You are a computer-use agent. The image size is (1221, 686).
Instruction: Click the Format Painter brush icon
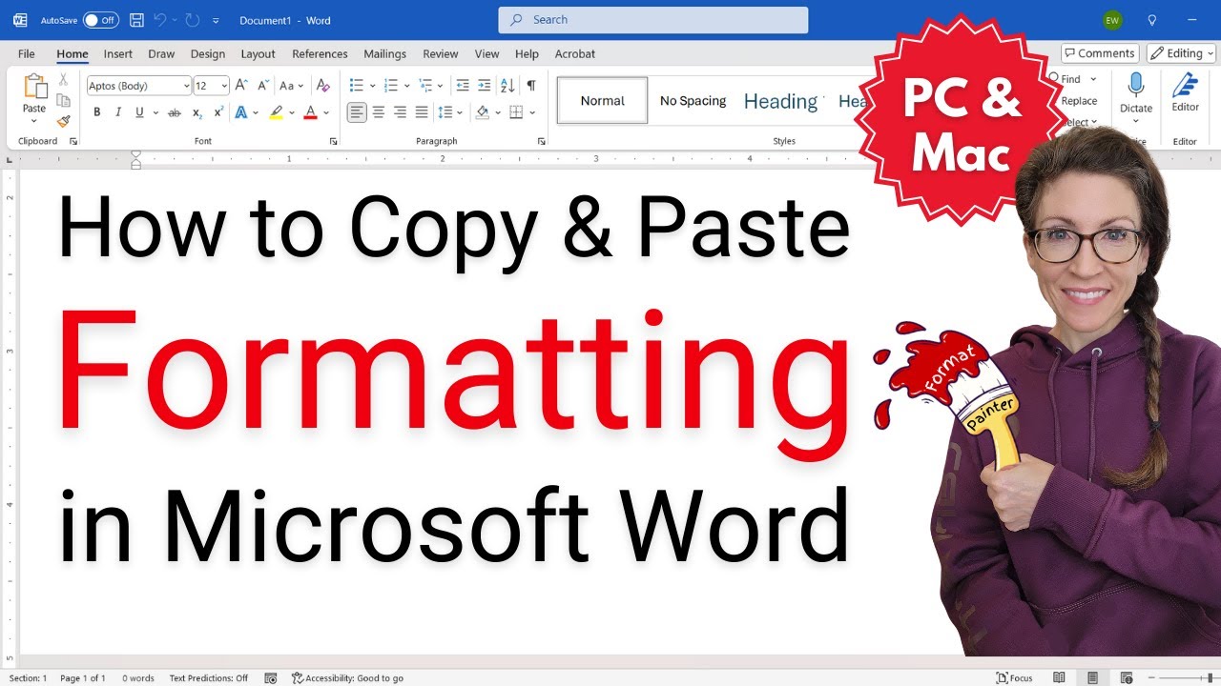[x=63, y=121]
